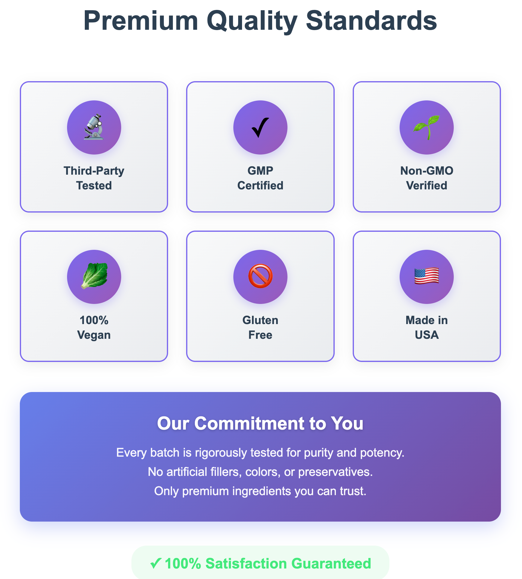
Task: Click the GMP Certified checkmark icon
Action: click(260, 127)
